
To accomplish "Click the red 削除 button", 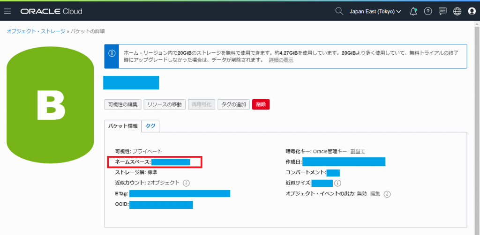I will (x=261, y=104).
